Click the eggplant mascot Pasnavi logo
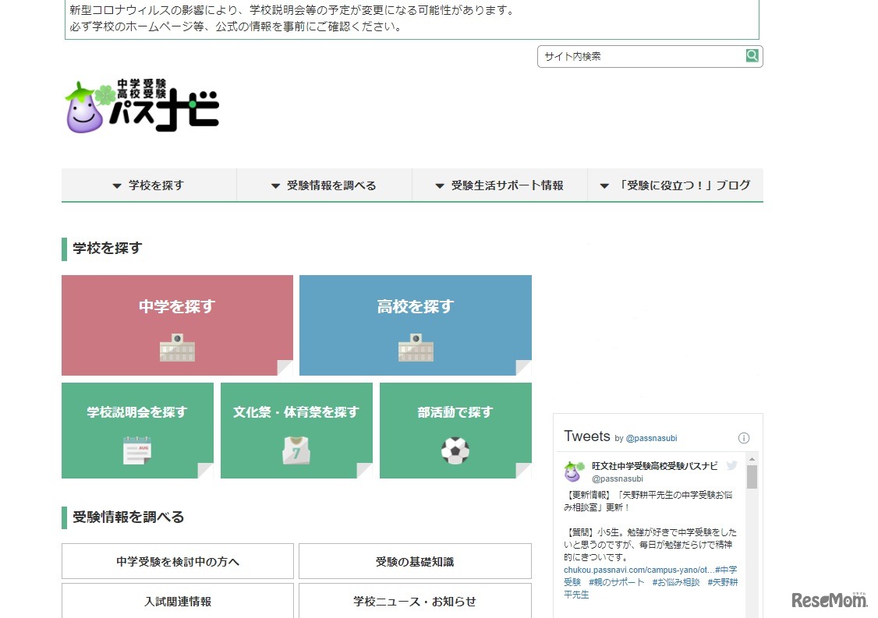 click(142, 107)
